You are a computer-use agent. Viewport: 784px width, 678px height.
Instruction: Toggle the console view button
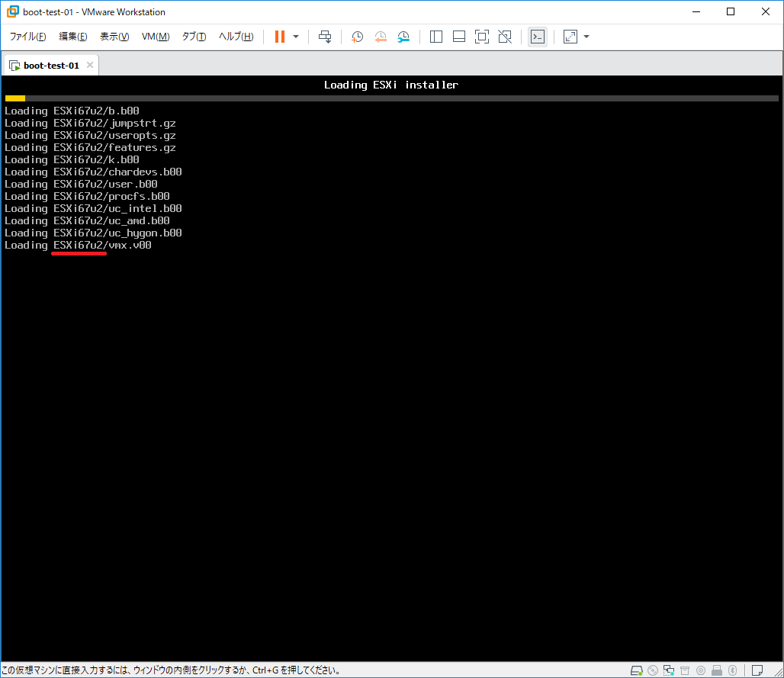(538, 37)
